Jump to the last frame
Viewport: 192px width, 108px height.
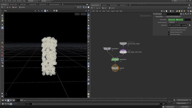[13, 100]
